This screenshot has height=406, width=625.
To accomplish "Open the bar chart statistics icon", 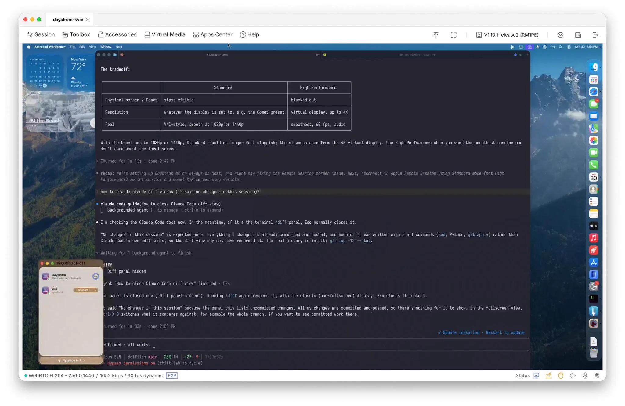I will point(578,35).
